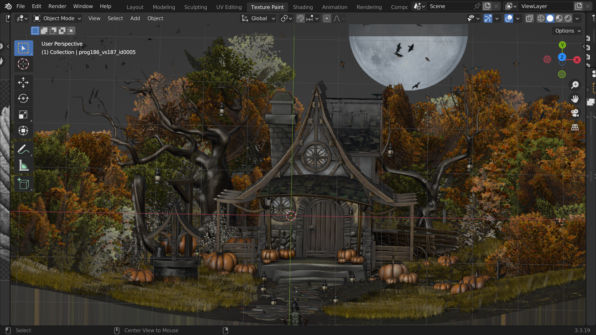Open the Global orientation dropdown

258,19
